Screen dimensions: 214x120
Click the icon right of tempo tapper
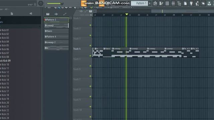pyautogui.click(x=203, y=3)
